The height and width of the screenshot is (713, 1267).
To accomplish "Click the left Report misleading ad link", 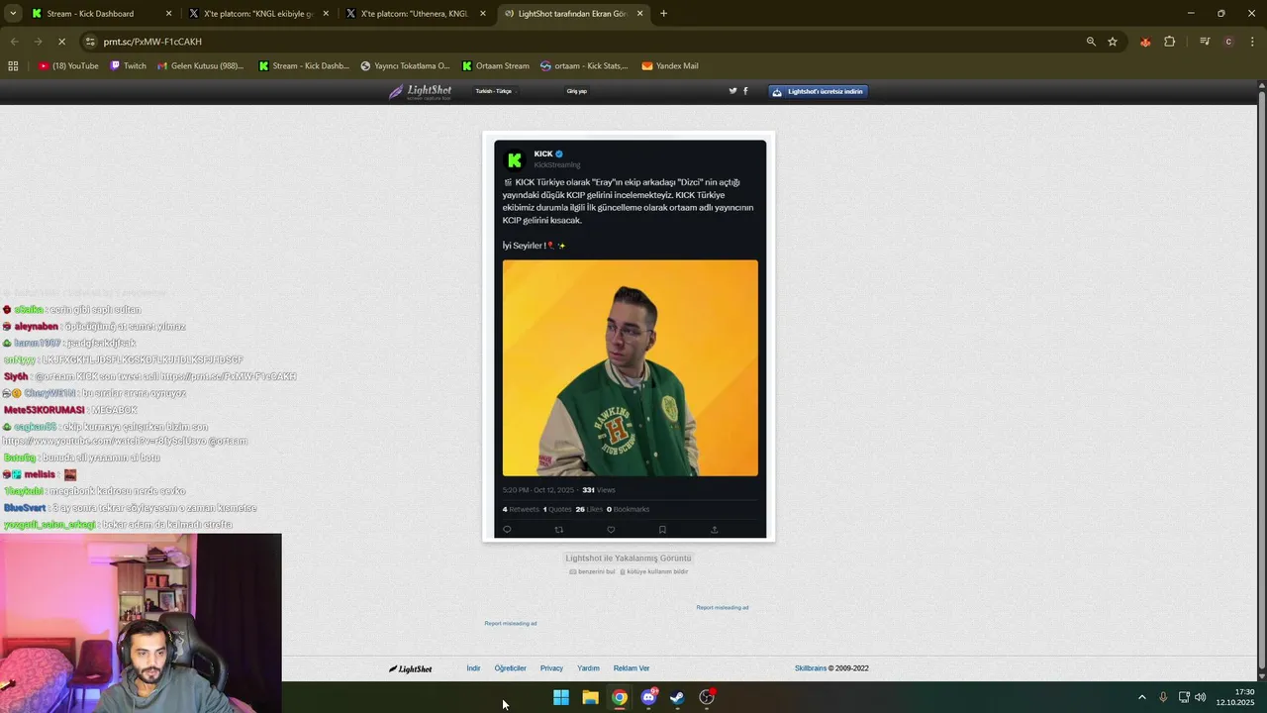I will tap(511, 624).
